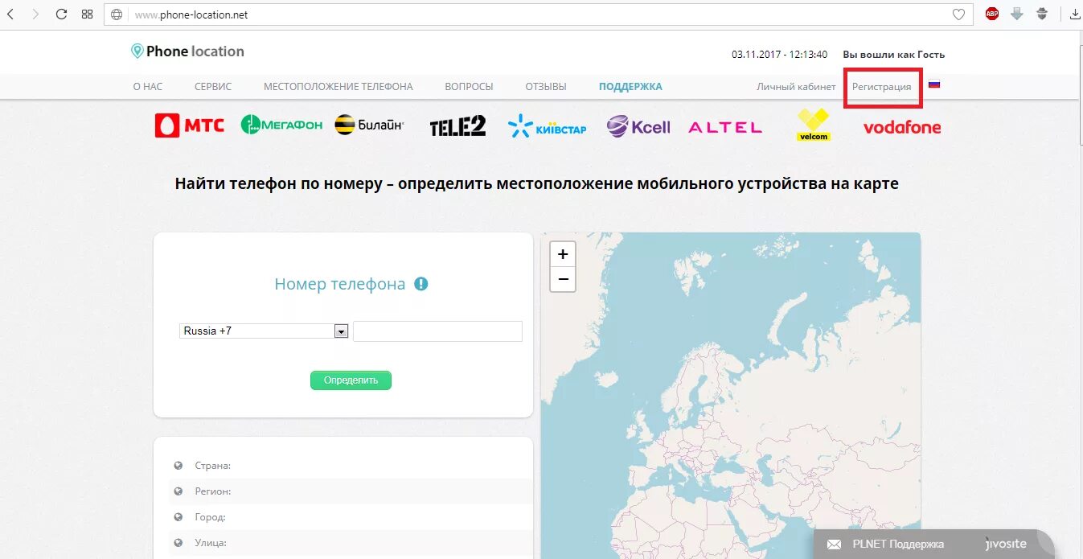
Task: Select the MTS operator logo
Action: tap(190, 125)
